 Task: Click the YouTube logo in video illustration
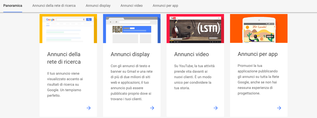point(173,18)
